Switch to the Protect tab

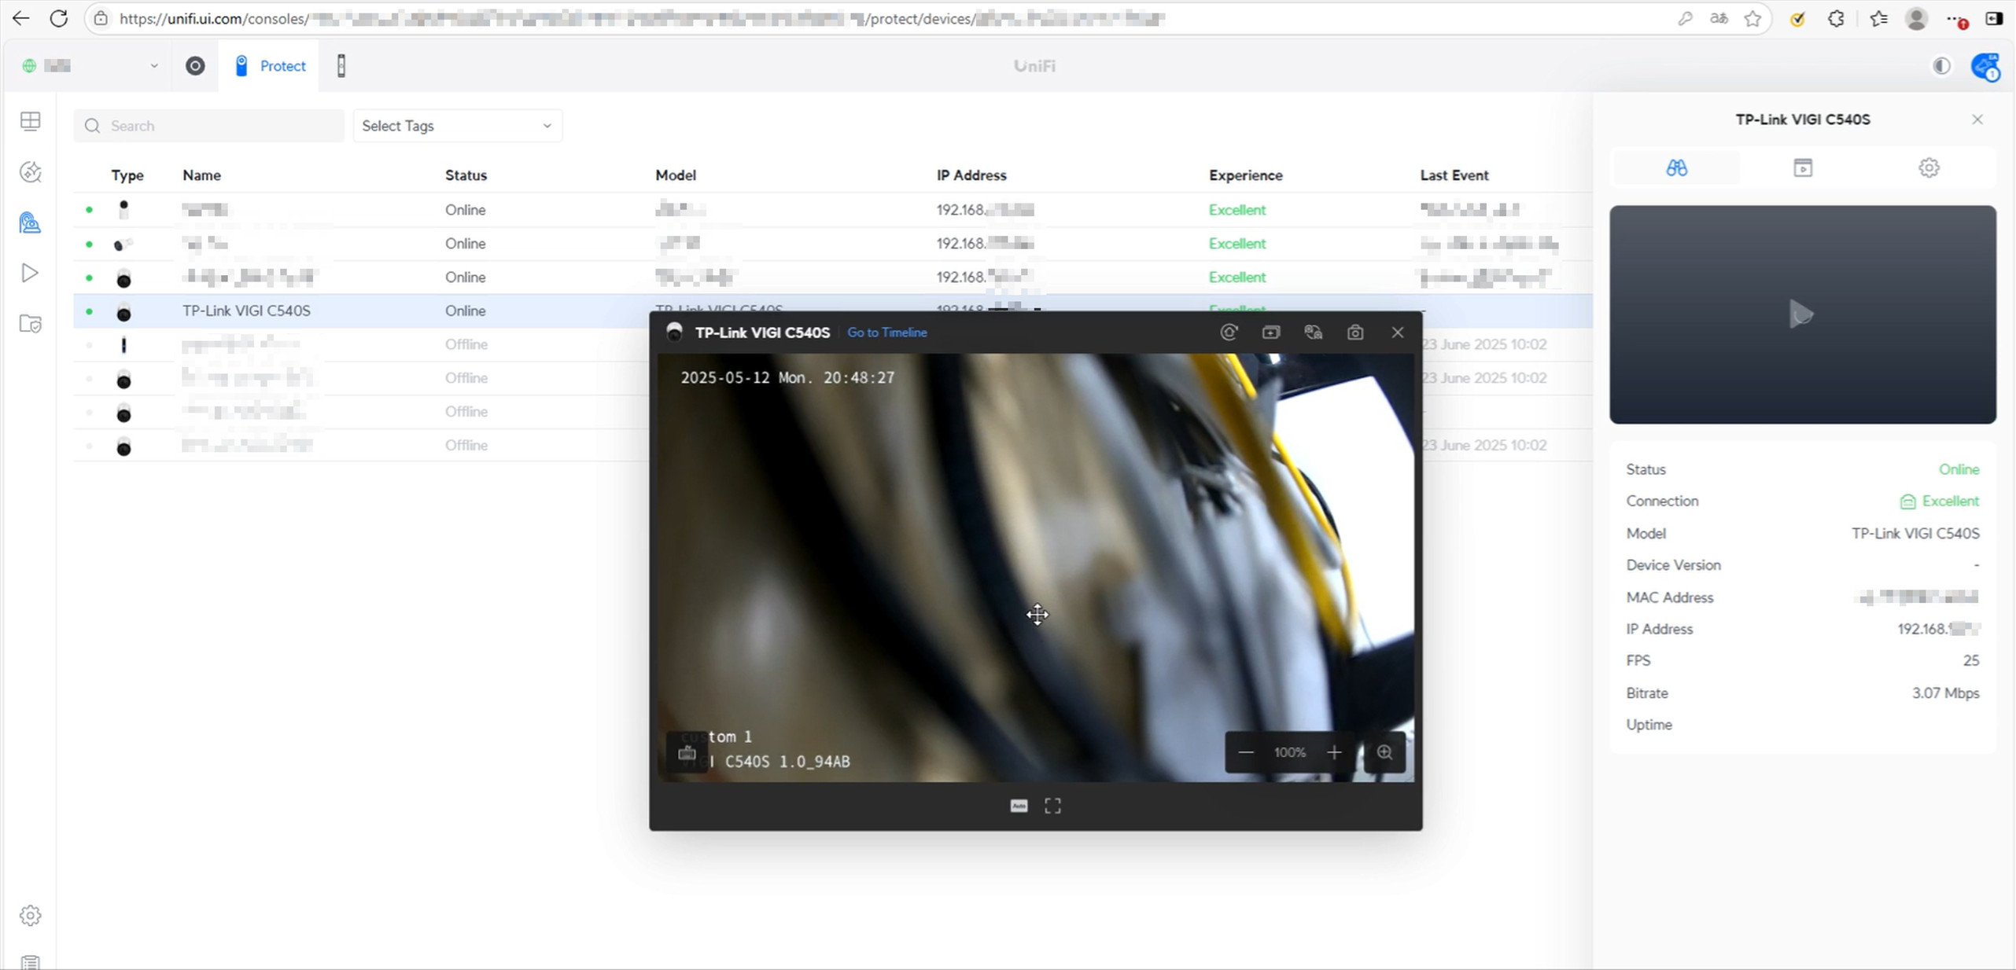pyautogui.click(x=270, y=66)
